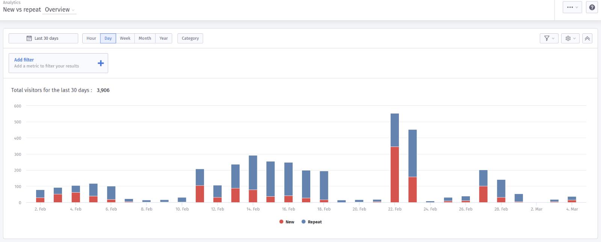Screen dimensions: 601x242
Task: Click the red segment of 4. Feb bar
Action: [x=76, y=197]
